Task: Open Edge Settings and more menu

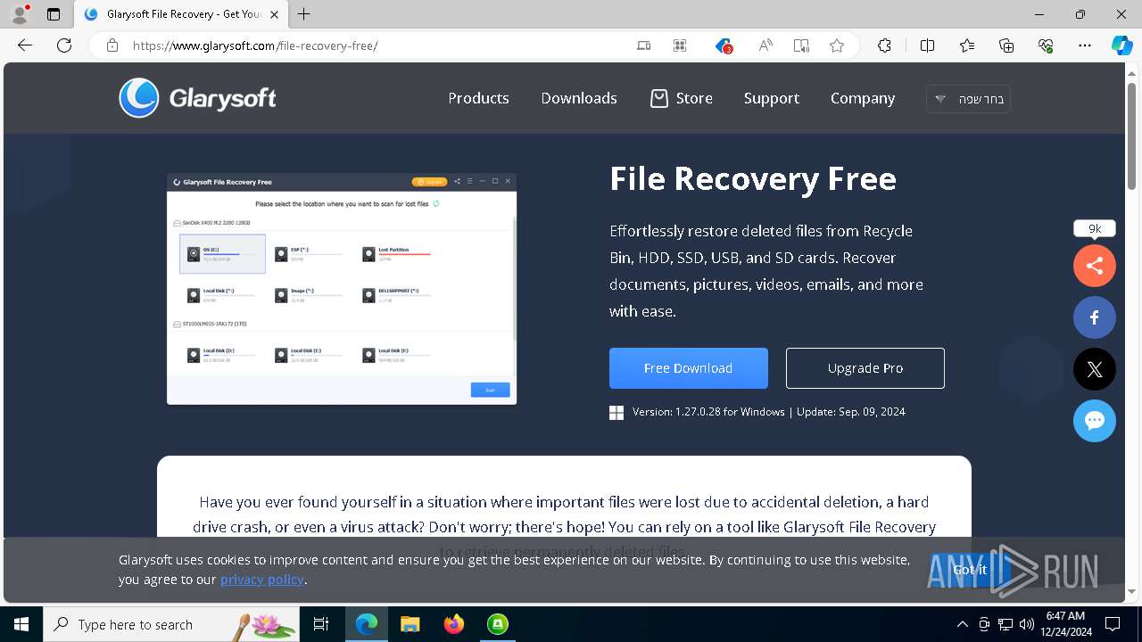Action: (x=1085, y=45)
